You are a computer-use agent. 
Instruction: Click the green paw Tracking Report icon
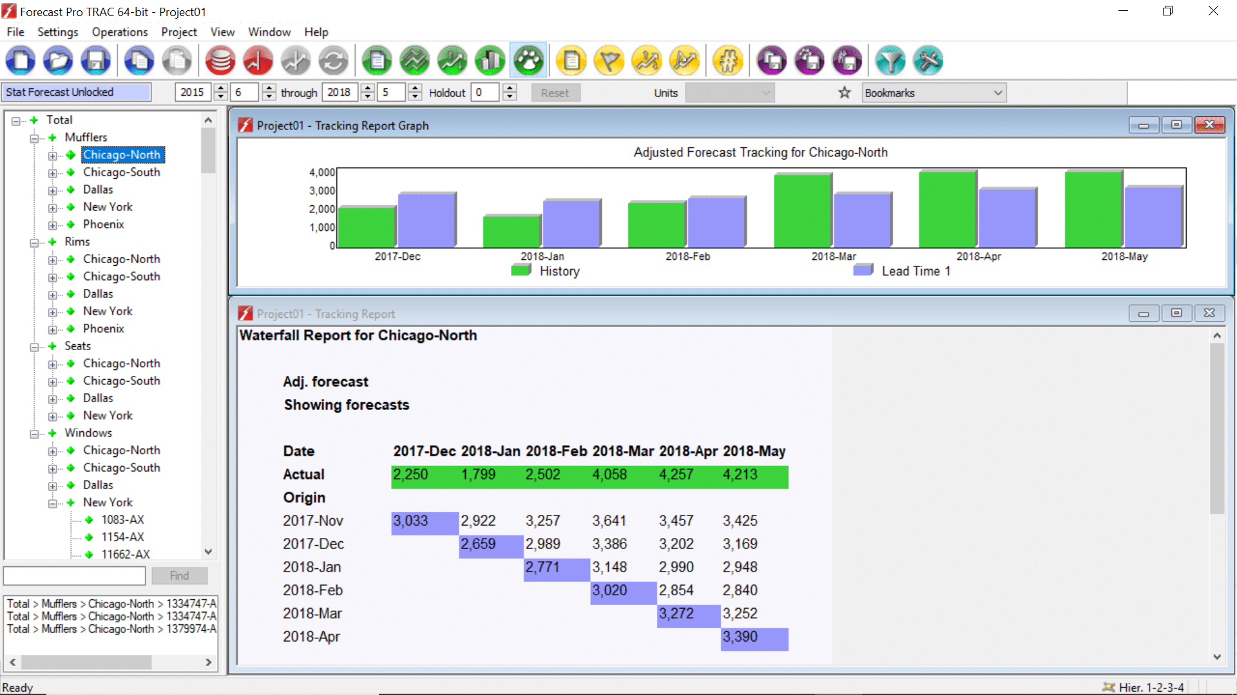tap(528, 60)
